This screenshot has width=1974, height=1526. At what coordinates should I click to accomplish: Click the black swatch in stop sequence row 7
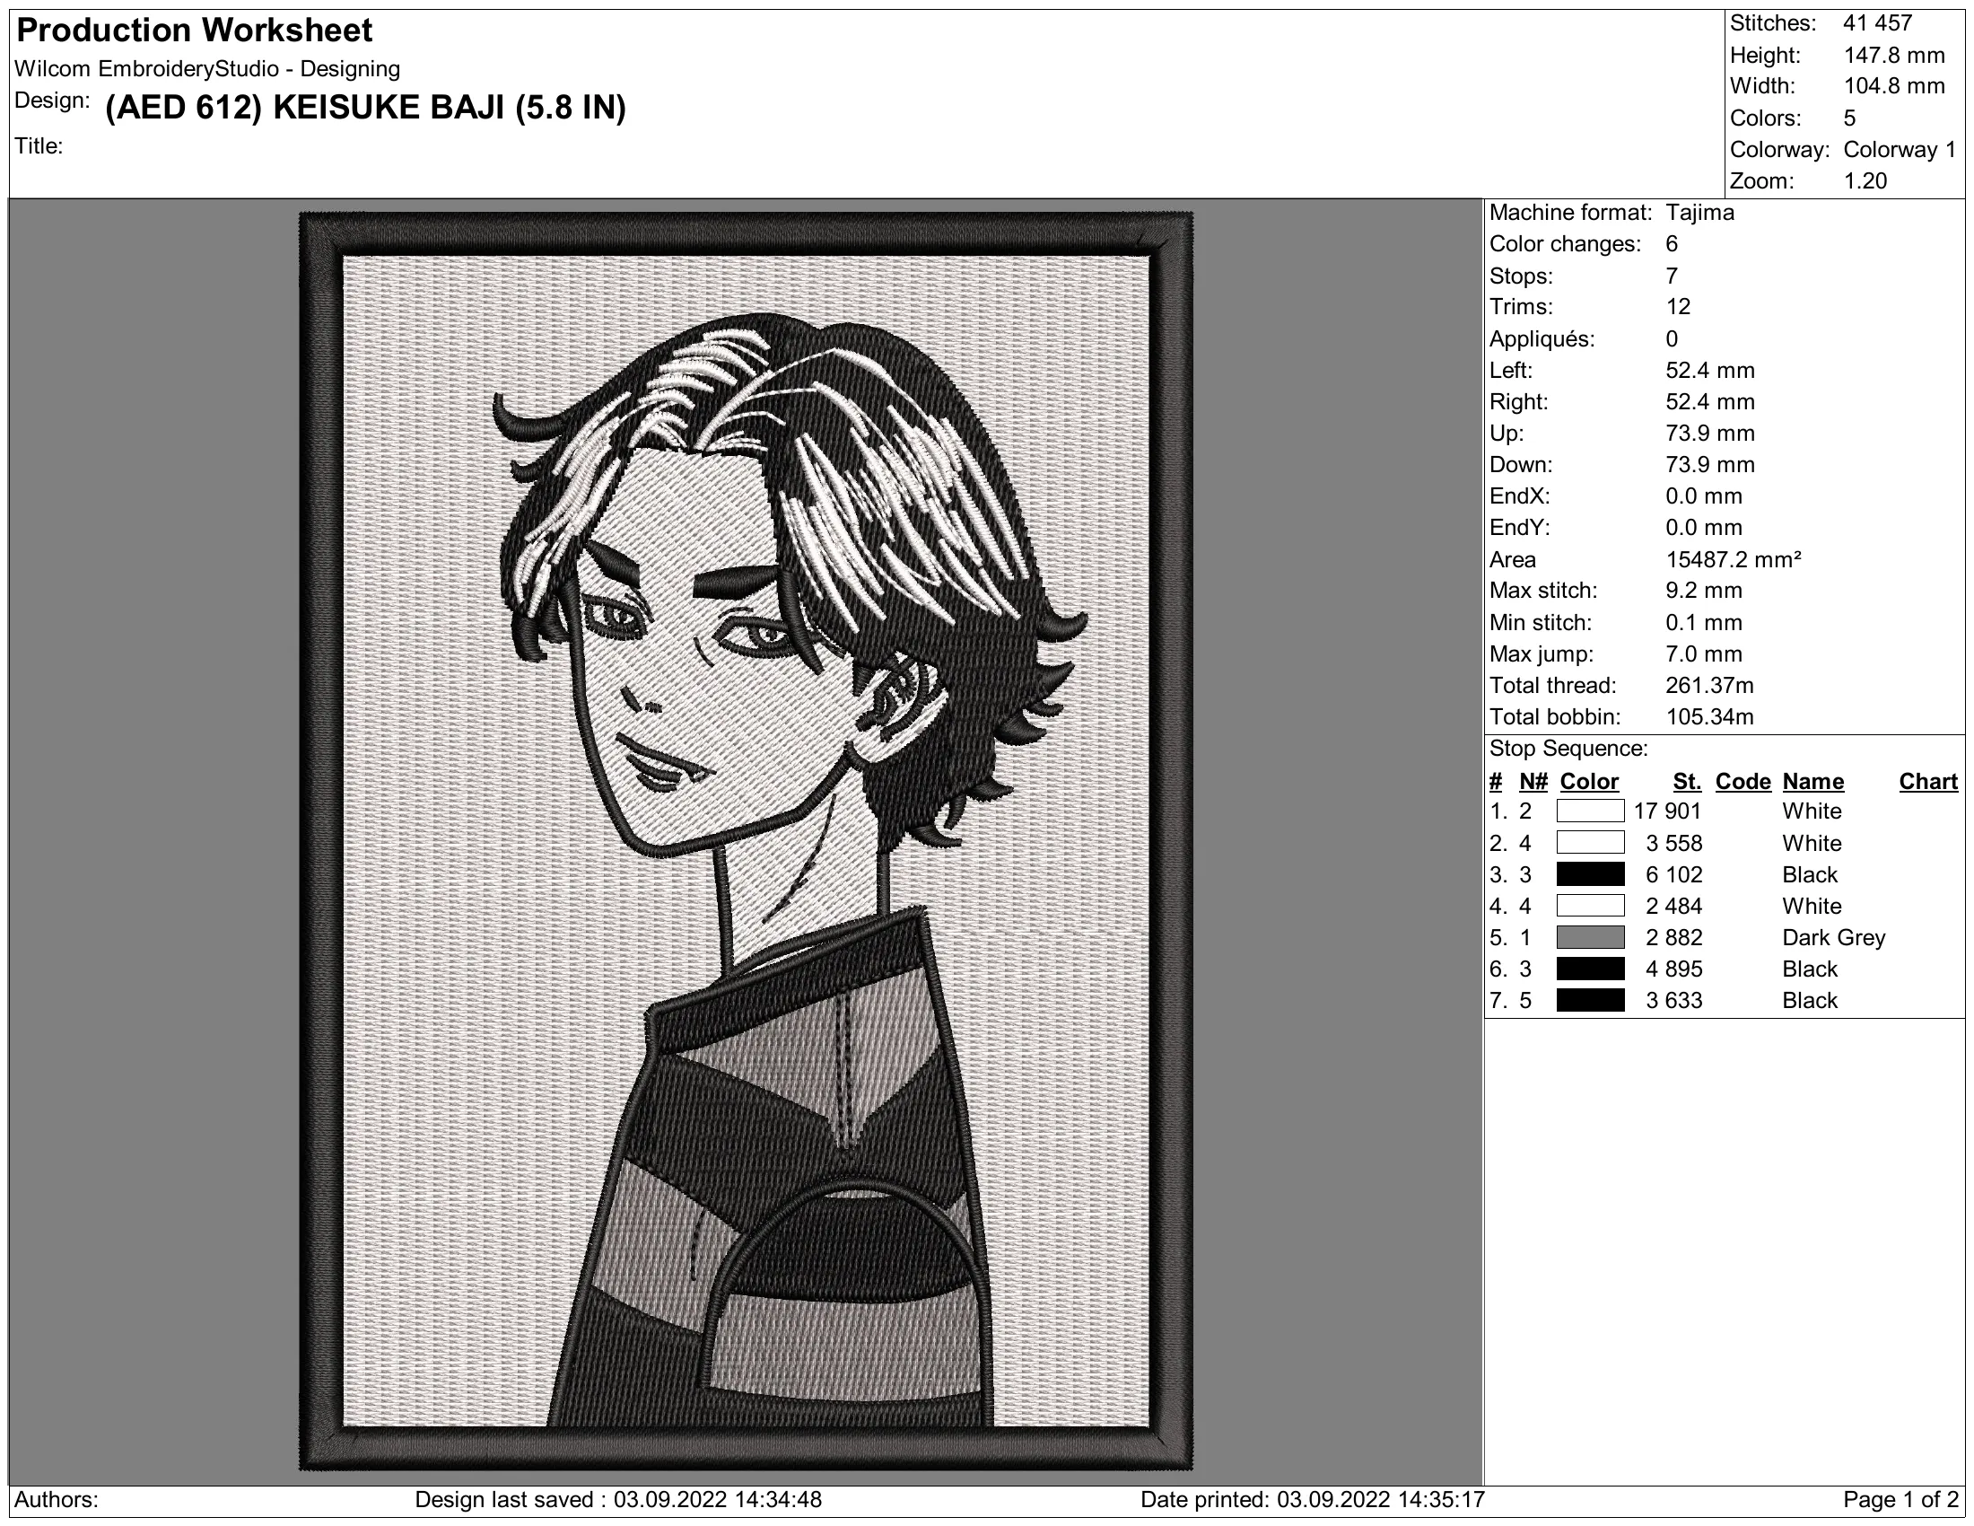pos(1590,1000)
